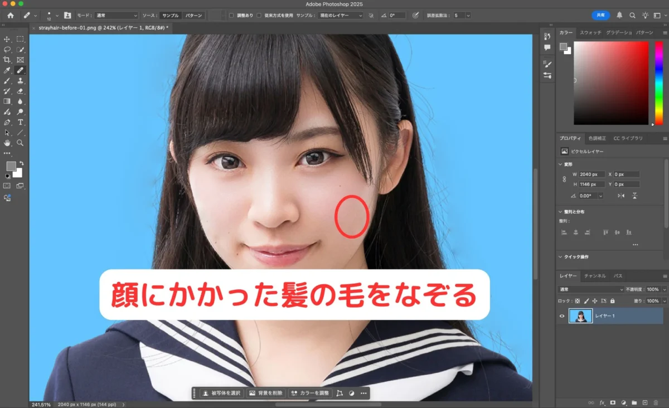Hide レイヤー 1 with eye icon
Viewport: 669px width, 408px height.
562,316
